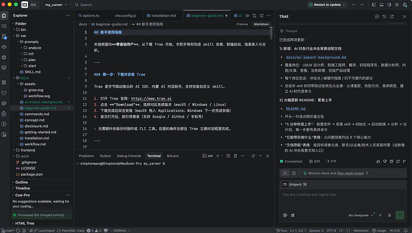412x233 pixels.
Task: Open the Debug Console tab
Action: point(129,156)
